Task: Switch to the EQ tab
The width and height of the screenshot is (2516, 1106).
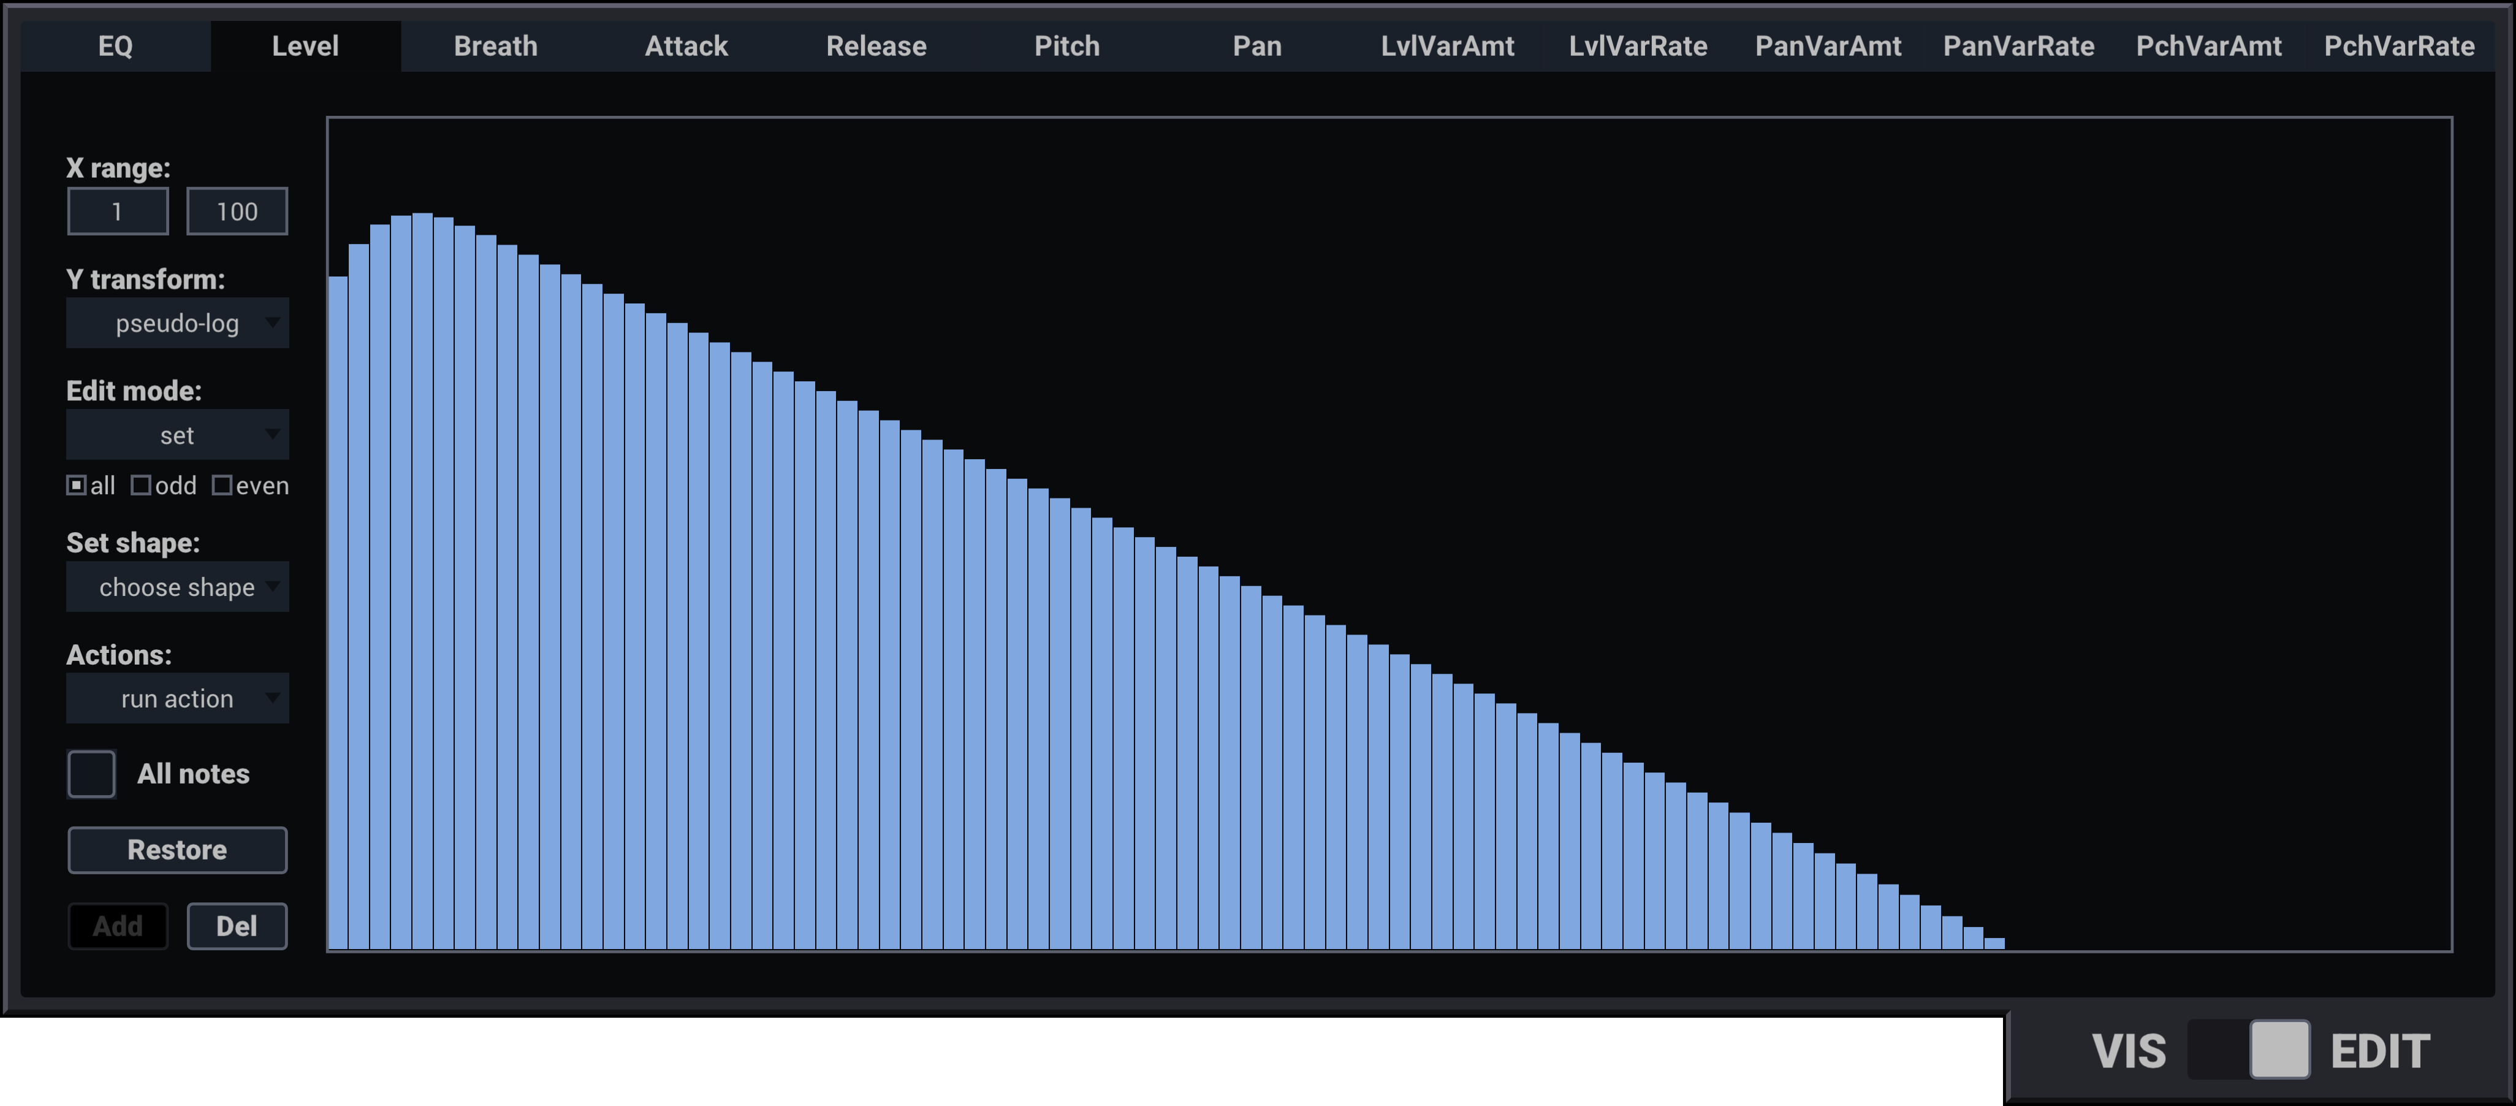Action: 115,46
